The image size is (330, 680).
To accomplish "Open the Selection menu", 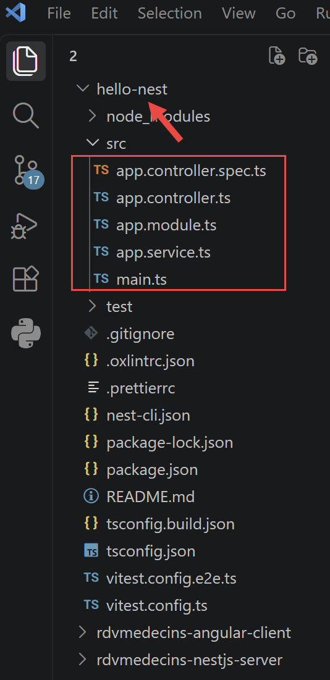I will (x=169, y=14).
